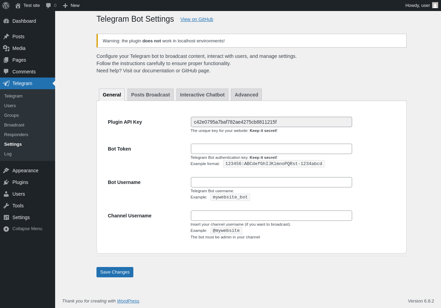
Task: Open Settings submenu under Telegram
Action: (13, 144)
